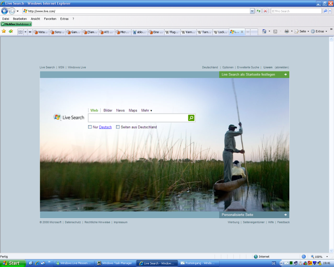The image size is (334, 267).
Task: Switch to the W Lock... Wikipedia tab
Action: 221,32
